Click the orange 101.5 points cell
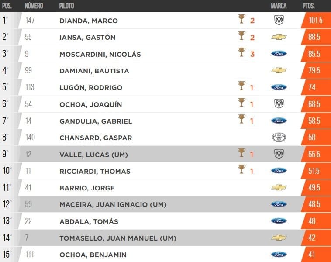331x262 pixels. coord(315,21)
